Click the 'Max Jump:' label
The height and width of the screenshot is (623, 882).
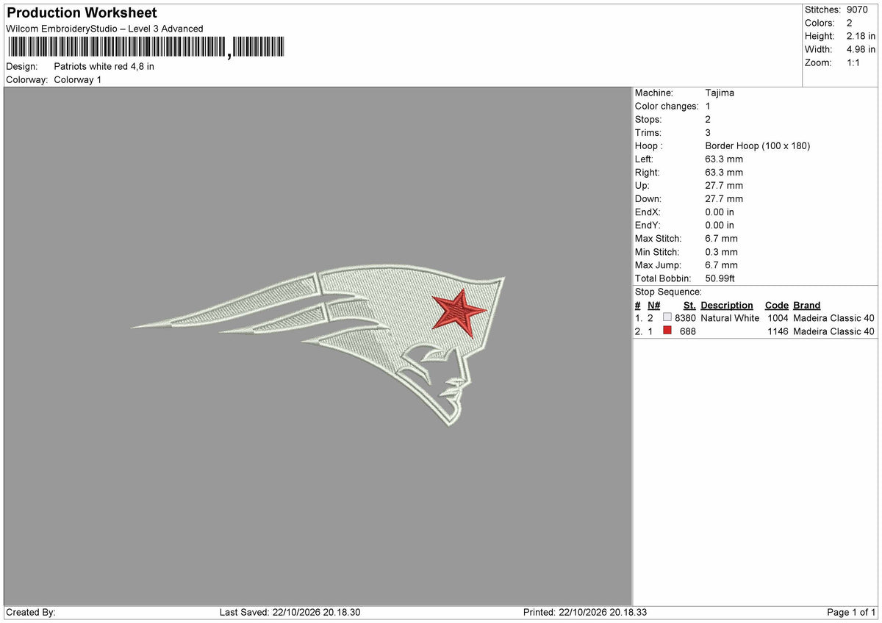[x=658, y=264]
